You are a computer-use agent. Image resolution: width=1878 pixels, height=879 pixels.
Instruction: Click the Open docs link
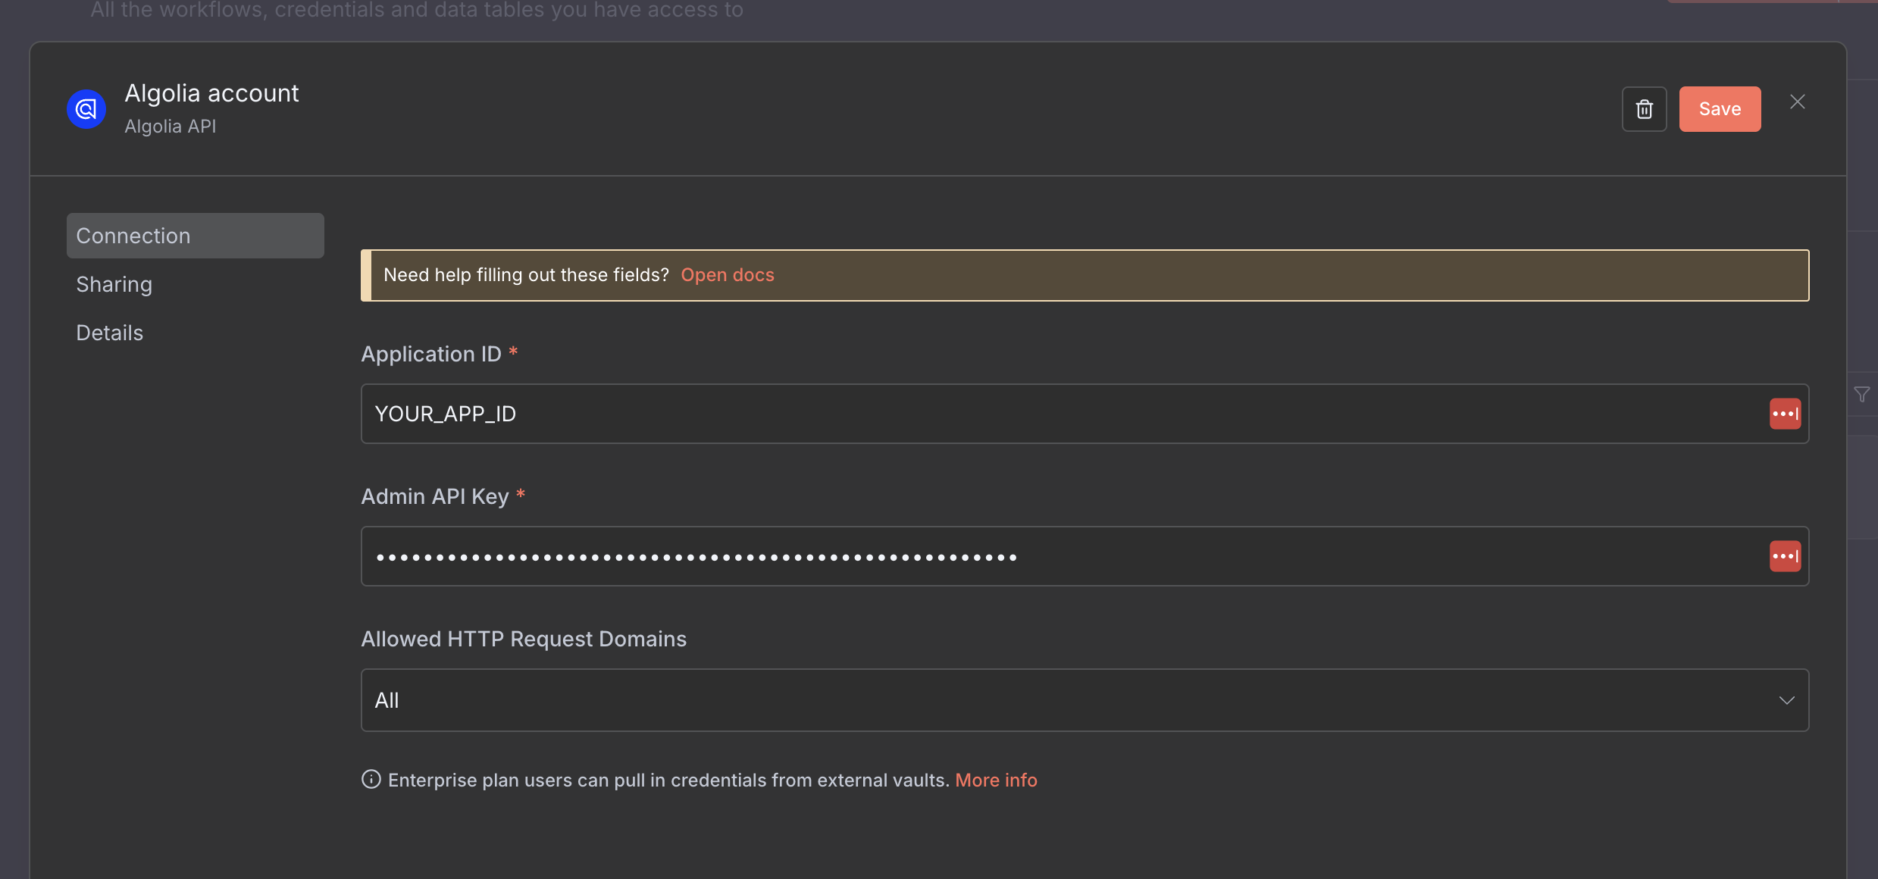[x=728, y=275]
